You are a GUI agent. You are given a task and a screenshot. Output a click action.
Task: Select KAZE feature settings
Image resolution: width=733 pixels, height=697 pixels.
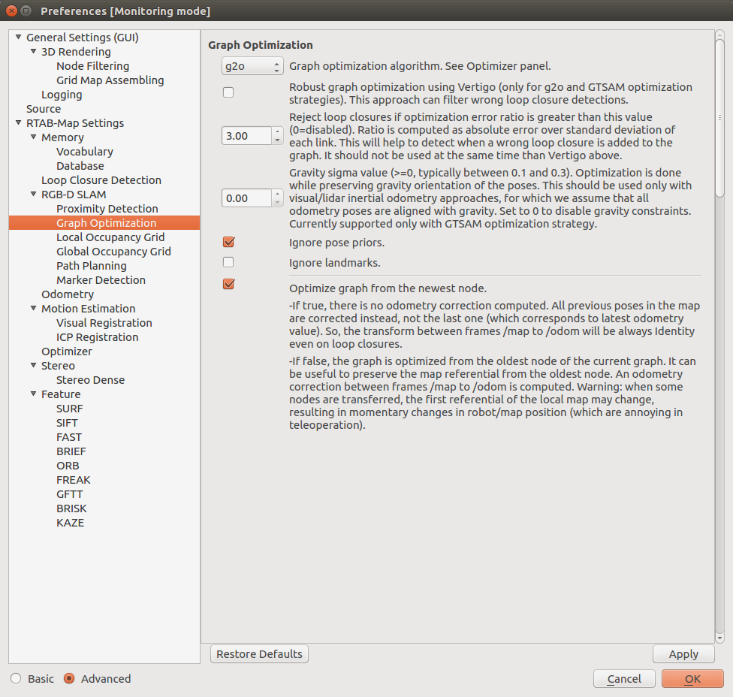(x=70, y=523)
